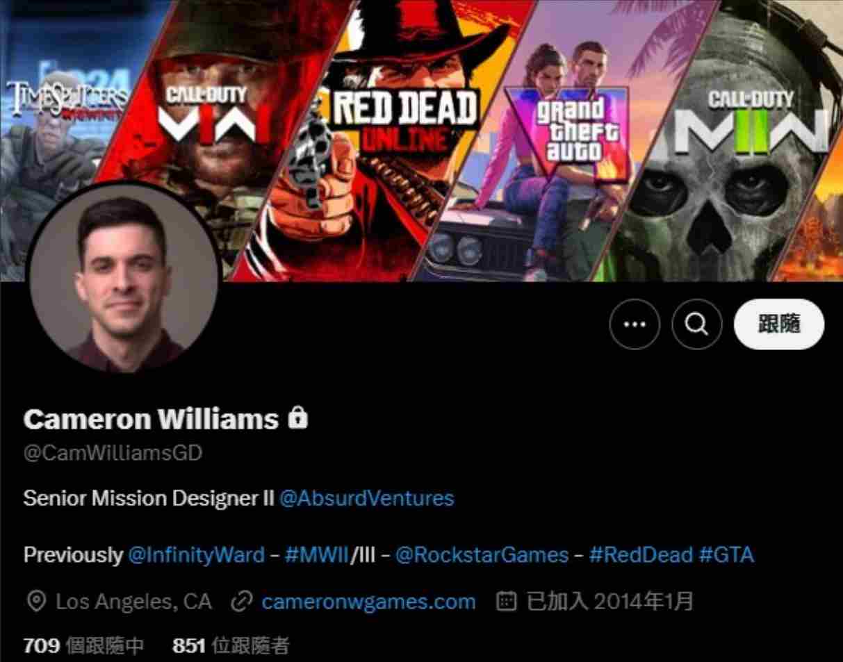
Task: Click the 跟隨 follow button
Action: click(x=779, y=324)
